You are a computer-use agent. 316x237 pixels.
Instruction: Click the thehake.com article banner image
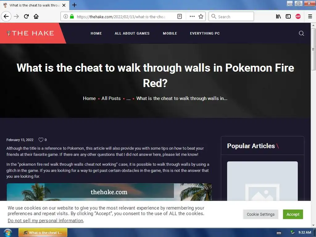[109, 192]
